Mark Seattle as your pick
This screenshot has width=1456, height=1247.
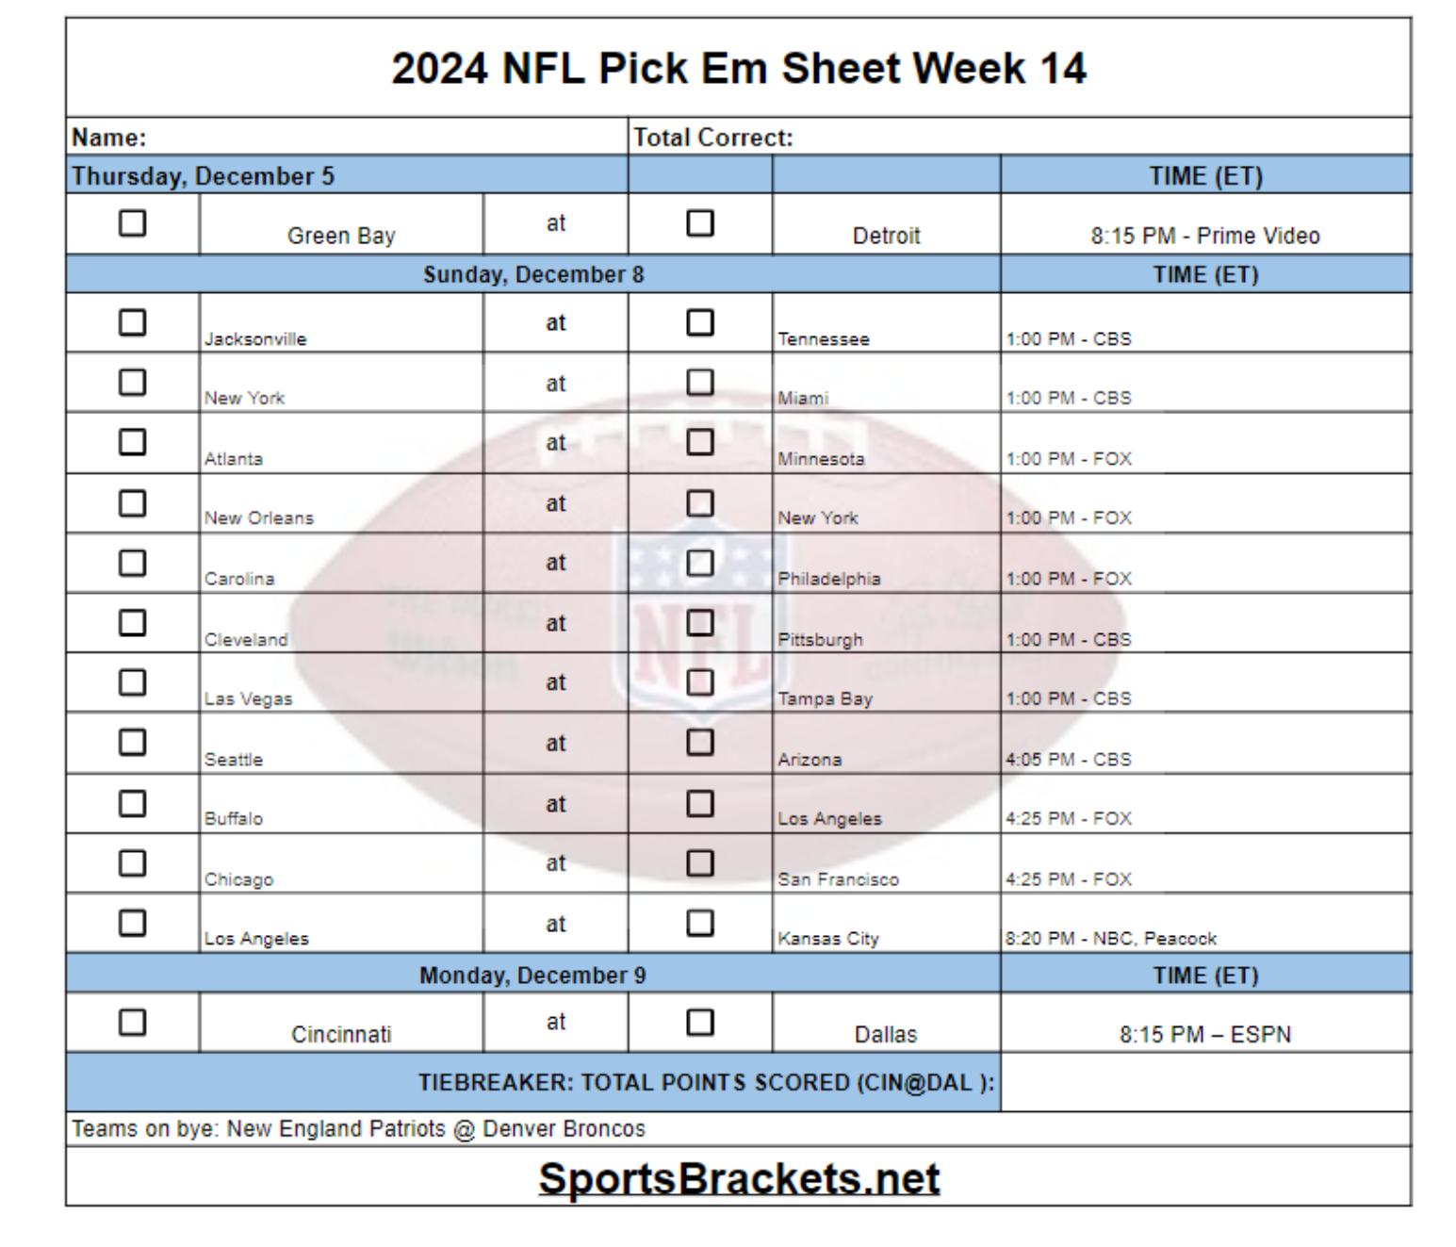[x=133, y=743]
